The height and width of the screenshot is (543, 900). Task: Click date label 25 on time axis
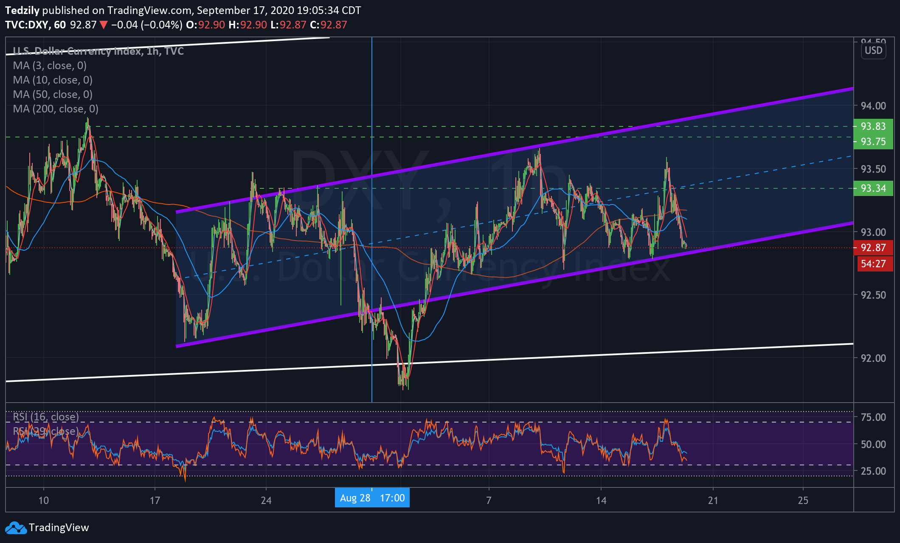coord(803,501)
